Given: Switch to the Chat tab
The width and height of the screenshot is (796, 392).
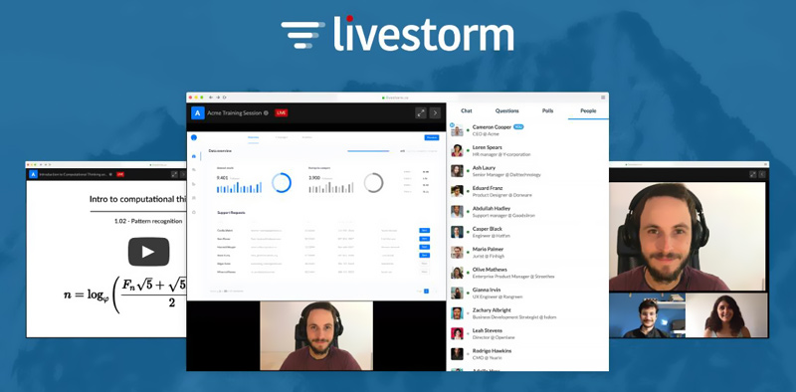Looking at the screenshot, I should pos(466,110).
